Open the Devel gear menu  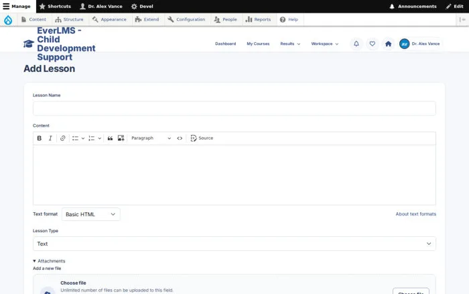pyautogui.click(x=142, y=6)
